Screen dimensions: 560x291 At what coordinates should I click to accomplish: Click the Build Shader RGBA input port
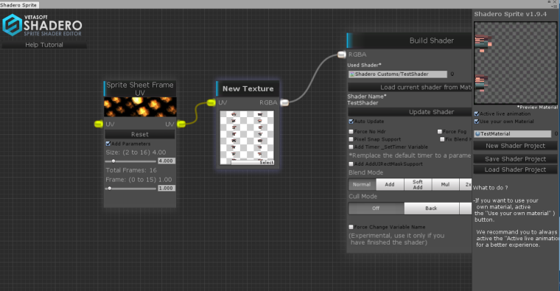tap(342, 55)
